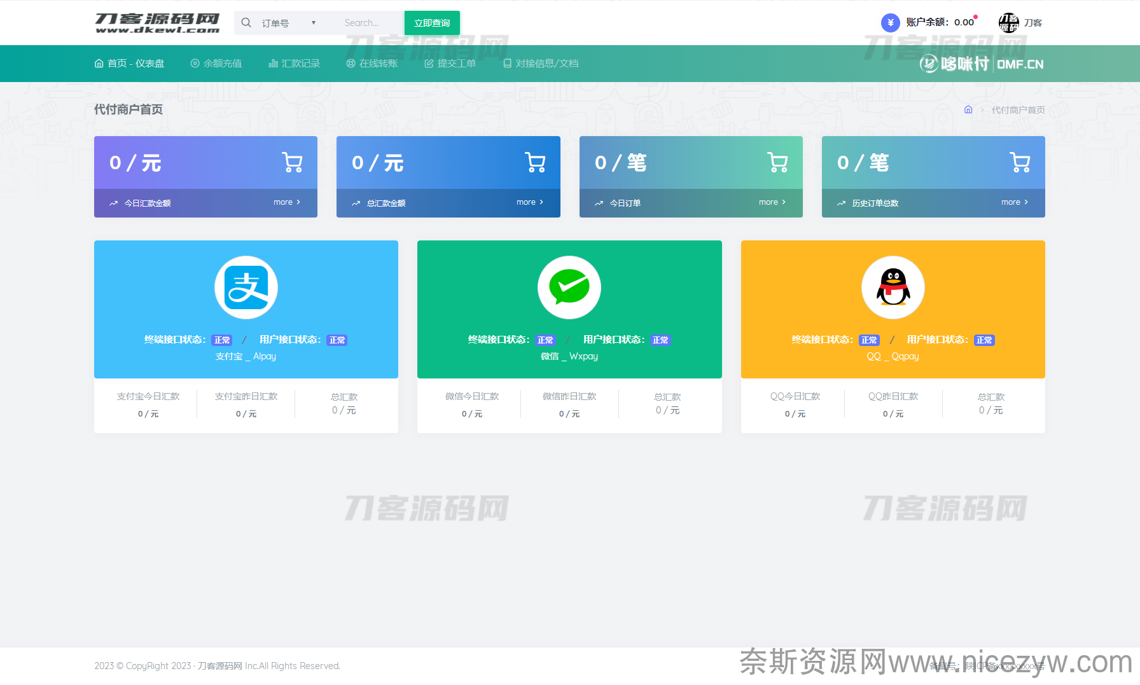
Task: Click Alipay 终端接口状态 正常 badge
Action: [222, 340]
